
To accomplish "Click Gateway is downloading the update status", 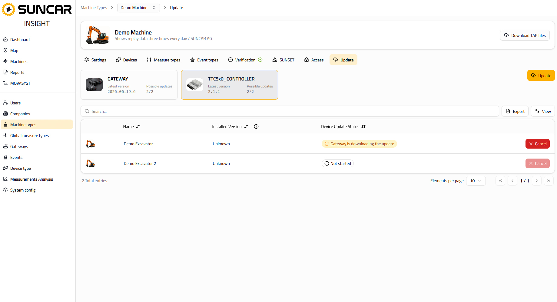I will [359, 144].
